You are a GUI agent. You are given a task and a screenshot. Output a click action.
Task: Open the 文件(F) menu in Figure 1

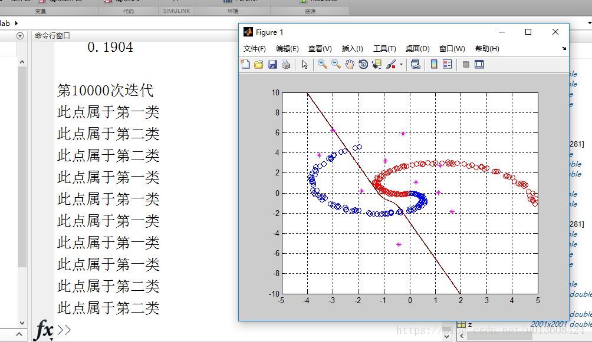pos(255,49)
